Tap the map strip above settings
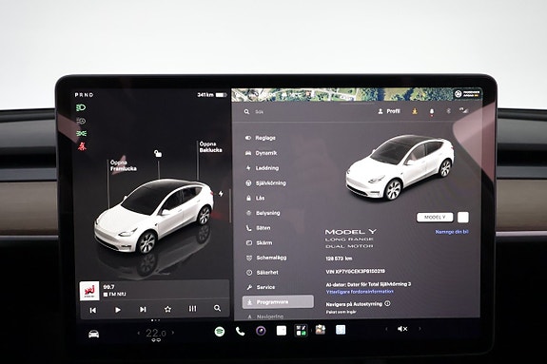 click(x=357, y=94)
